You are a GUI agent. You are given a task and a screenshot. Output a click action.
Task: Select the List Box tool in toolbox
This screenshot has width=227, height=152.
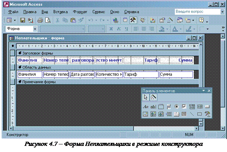tap(200, 107)
